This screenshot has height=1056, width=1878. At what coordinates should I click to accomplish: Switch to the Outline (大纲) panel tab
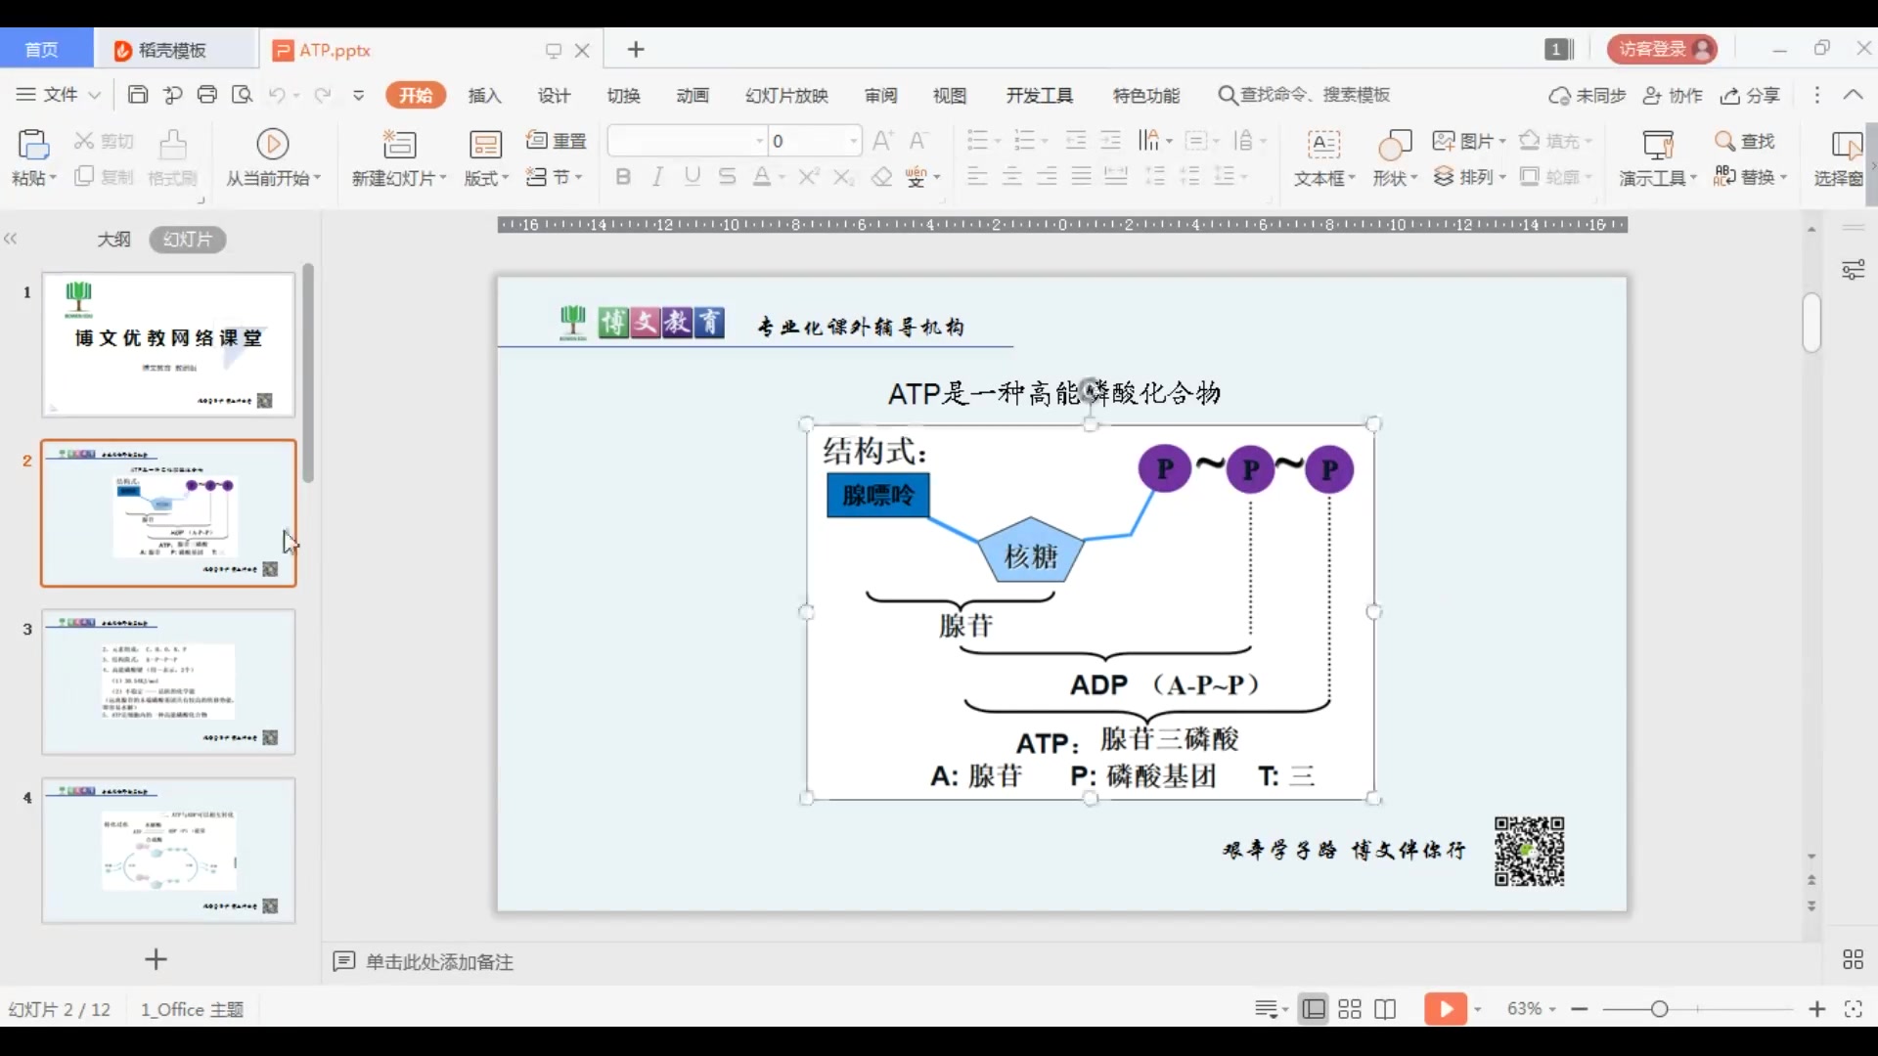point(113,240)
